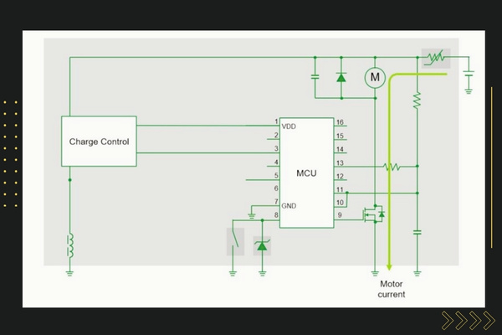
Task: Click the highlighted Zener diode near pin 8
Action: click(262, 245)
